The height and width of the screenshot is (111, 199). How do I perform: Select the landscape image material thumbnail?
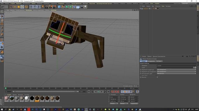coord(12,99)
